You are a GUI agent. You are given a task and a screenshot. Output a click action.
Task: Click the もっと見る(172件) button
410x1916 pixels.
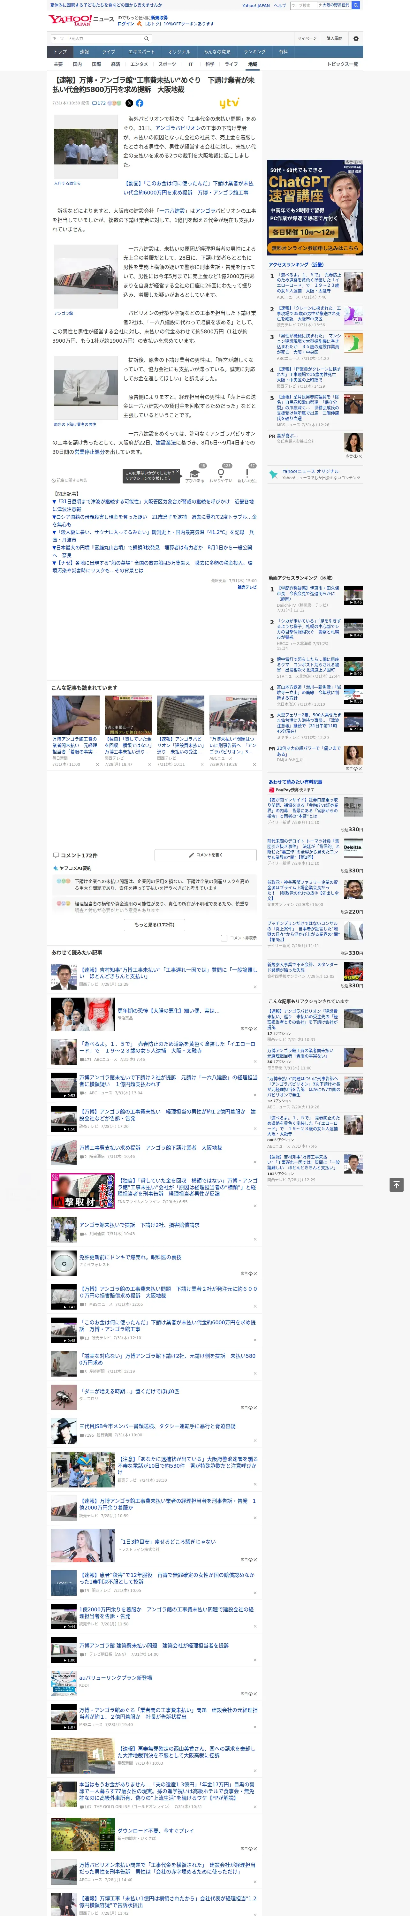154,924
